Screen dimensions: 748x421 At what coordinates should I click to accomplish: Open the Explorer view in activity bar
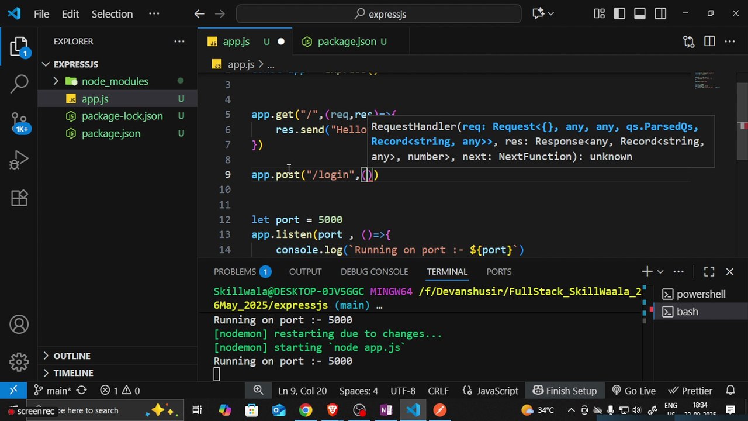[19, 47]
